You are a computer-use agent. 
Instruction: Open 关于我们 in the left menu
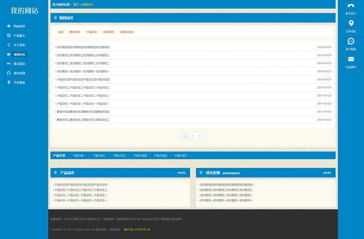[x=19, y=45]
